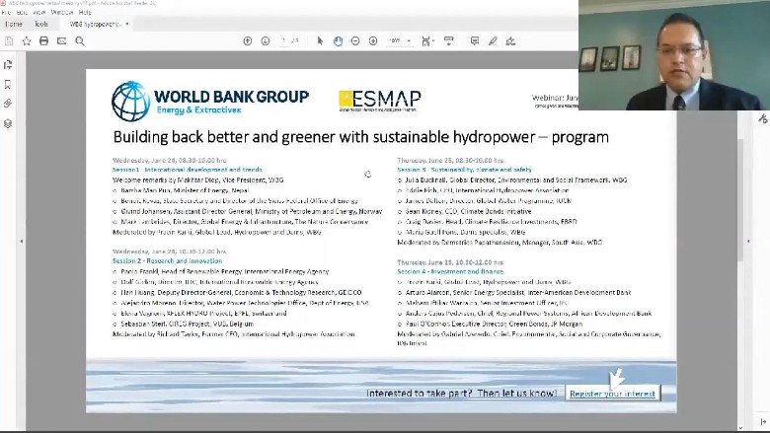The height and width of the screenshot is (433, 770).
Task: Open the Find text magnifier icon
Action: [80, 41]
